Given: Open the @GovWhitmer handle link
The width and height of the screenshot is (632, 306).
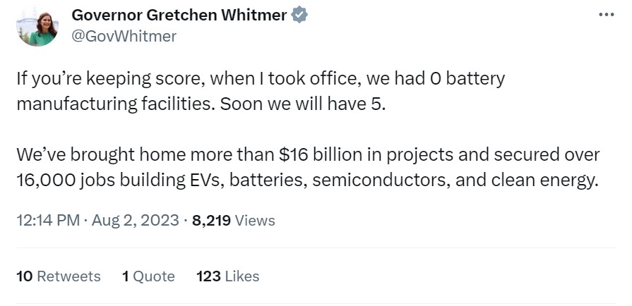Looking at the screenshot, I should coord(124,36).
